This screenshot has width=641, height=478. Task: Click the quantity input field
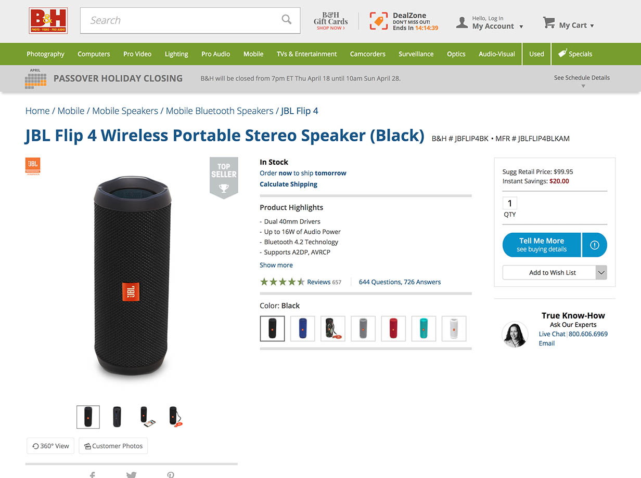[510, 203]
